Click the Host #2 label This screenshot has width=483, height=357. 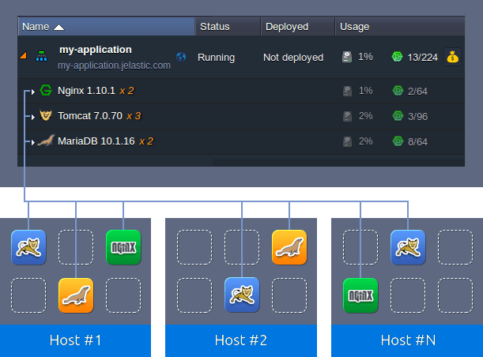(240, 340)
